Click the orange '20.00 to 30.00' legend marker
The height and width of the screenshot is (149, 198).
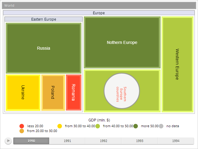[22, 131]
